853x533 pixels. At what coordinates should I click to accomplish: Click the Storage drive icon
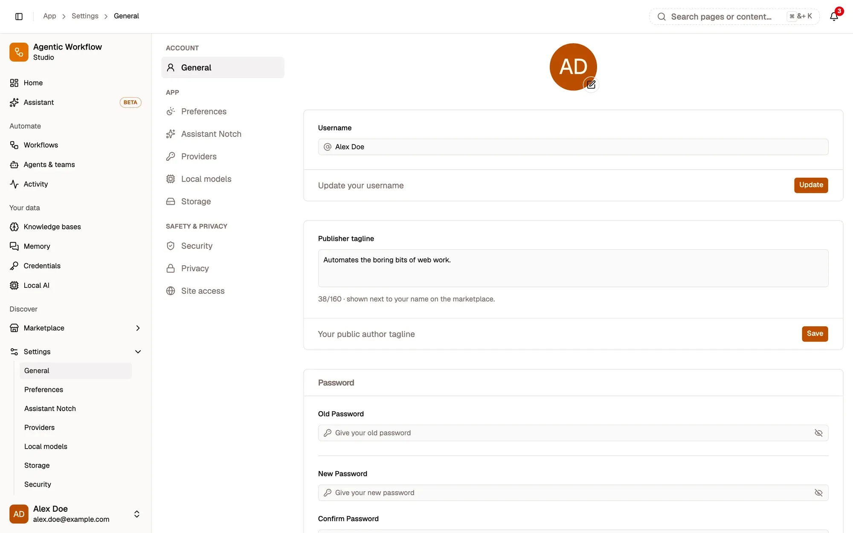click(171, 201)
